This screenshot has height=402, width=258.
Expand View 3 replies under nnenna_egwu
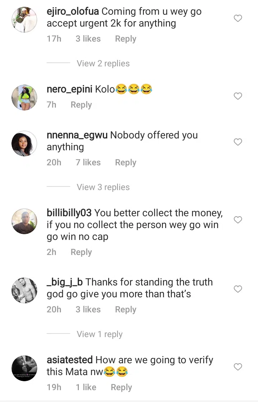click(x=103, y=187)
